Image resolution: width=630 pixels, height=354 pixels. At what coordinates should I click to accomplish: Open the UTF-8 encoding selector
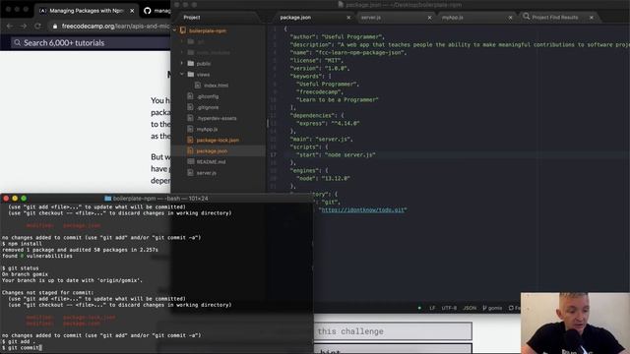[449, 308]
